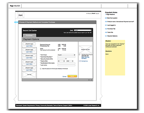Viewport: 144px width, 113px height.
Task: Click the log out link in header
Action: click(x=97, y=14)
